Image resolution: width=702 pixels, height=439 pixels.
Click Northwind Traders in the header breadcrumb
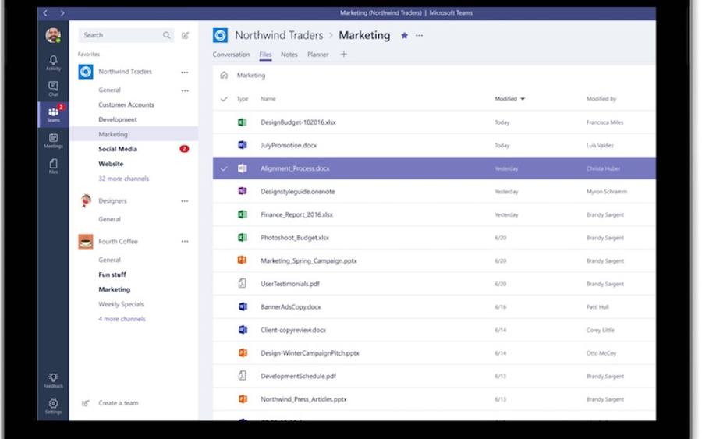pyautogui.click(x=279, y=35)
